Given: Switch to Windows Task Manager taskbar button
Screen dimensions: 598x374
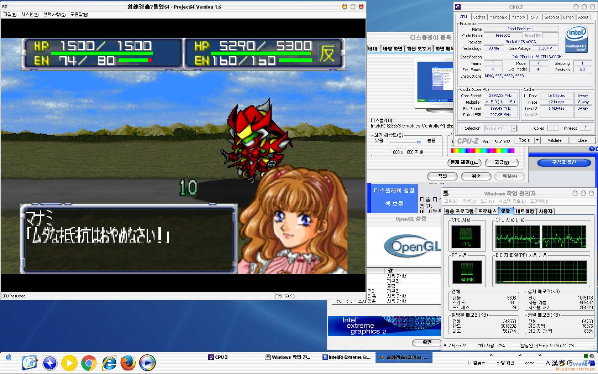Looking at the screenshot, I should pos(288,357).
